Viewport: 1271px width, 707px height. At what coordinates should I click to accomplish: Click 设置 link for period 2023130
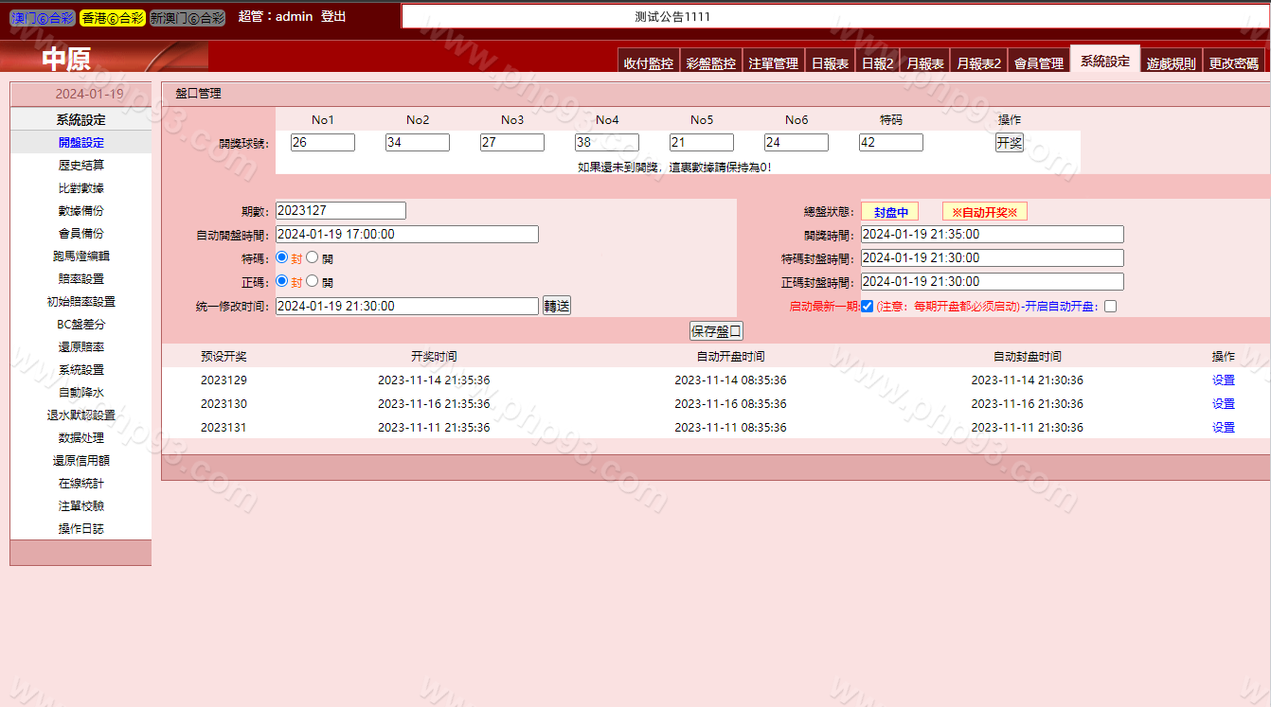(x=1223, y=404)
